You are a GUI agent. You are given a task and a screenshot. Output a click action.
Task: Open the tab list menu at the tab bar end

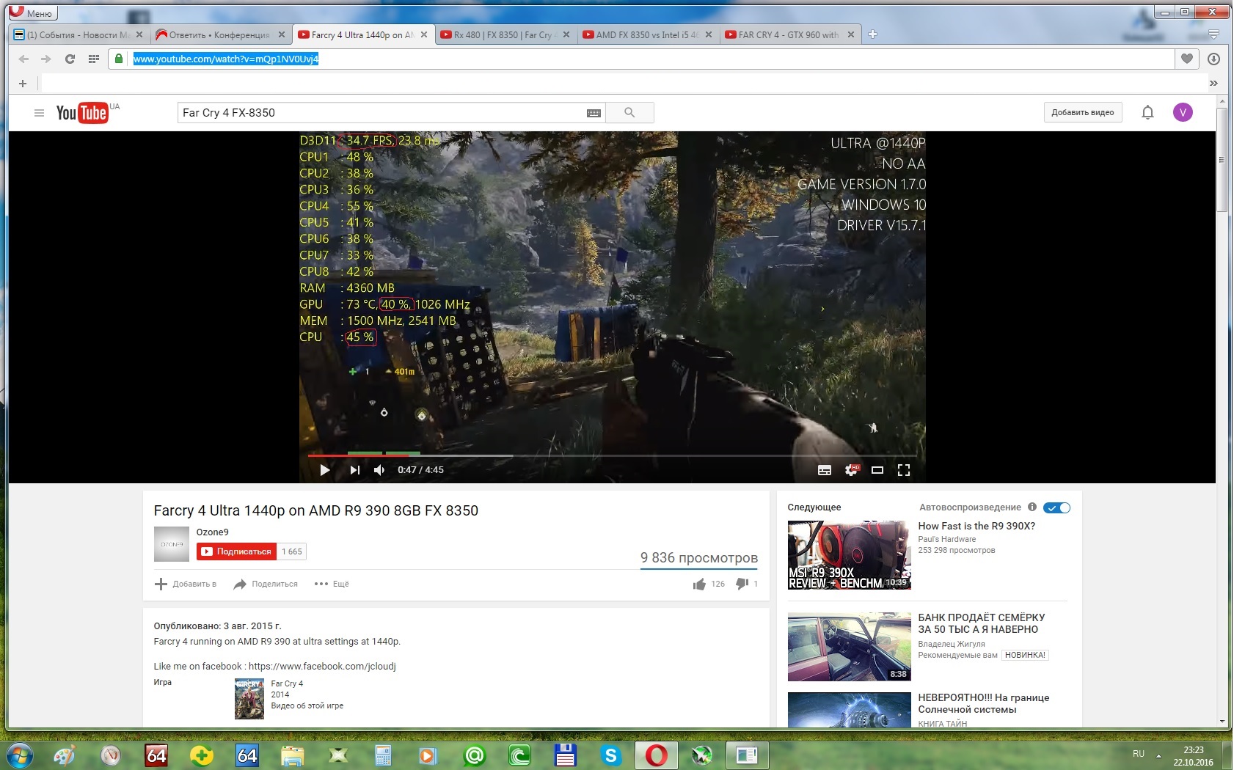pyautogui.click(x=1214, y=34)
